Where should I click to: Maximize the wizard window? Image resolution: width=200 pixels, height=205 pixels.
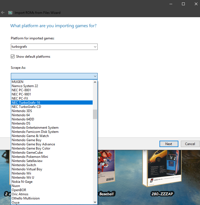click(x=183, y=4)
